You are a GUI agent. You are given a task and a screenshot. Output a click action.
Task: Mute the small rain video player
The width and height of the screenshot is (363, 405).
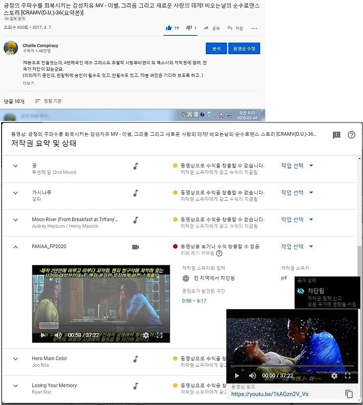pos(252,376)
